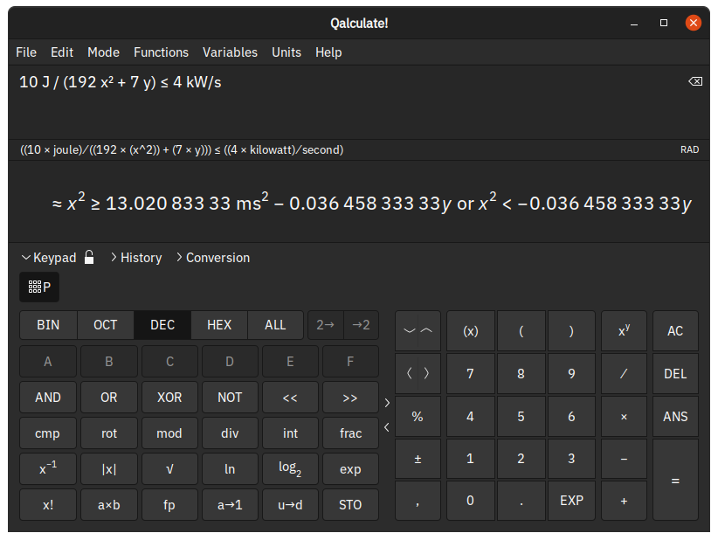Insert the natural logarithm ln
This screenshot has width=718, height=540.
pyautogui.click(x=230, y=468)
